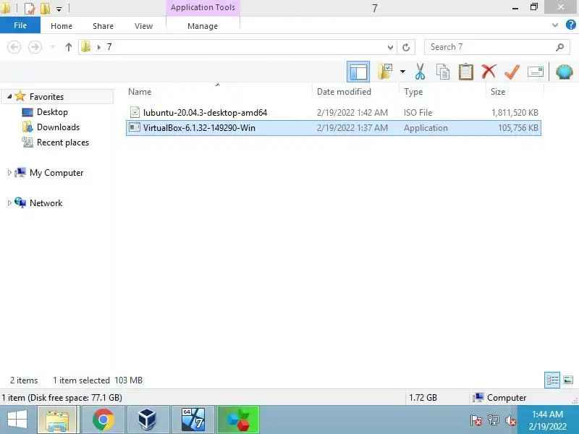The image size is (579, 434).
Task: Open File Explorer from the taskbar
Action: click(x=57, y=420)
